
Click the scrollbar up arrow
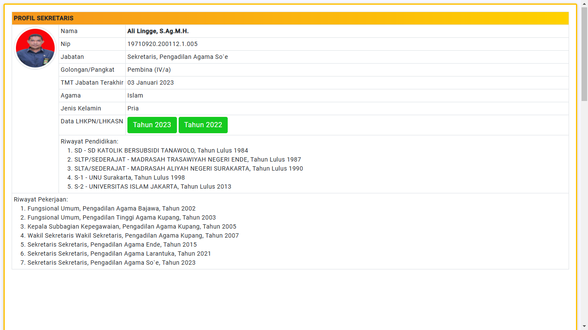pyautogui.click(x=584, y=3)
